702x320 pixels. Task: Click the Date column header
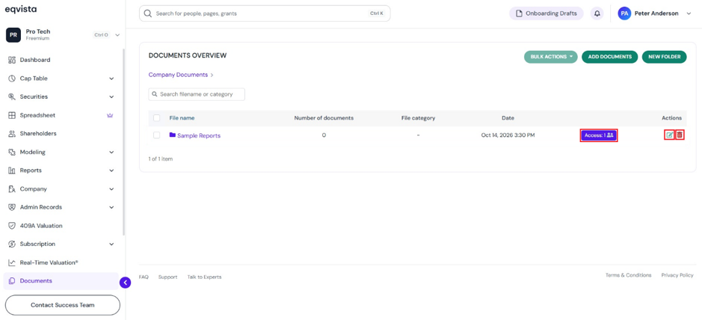point(508,118)
